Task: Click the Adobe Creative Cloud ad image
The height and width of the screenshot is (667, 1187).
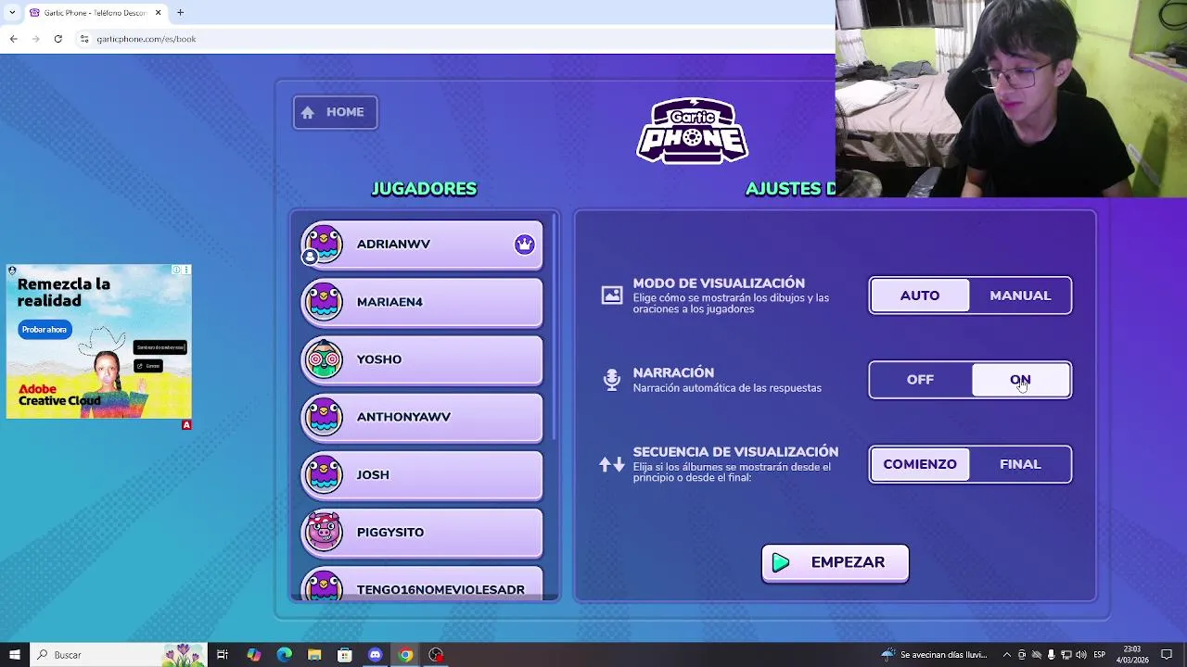Action: coord(99,342)
